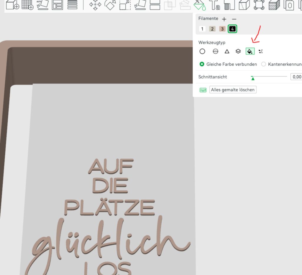302x275 pixels.
Task: Click the Schnittansicht value input field
Action: click(296, 77)
